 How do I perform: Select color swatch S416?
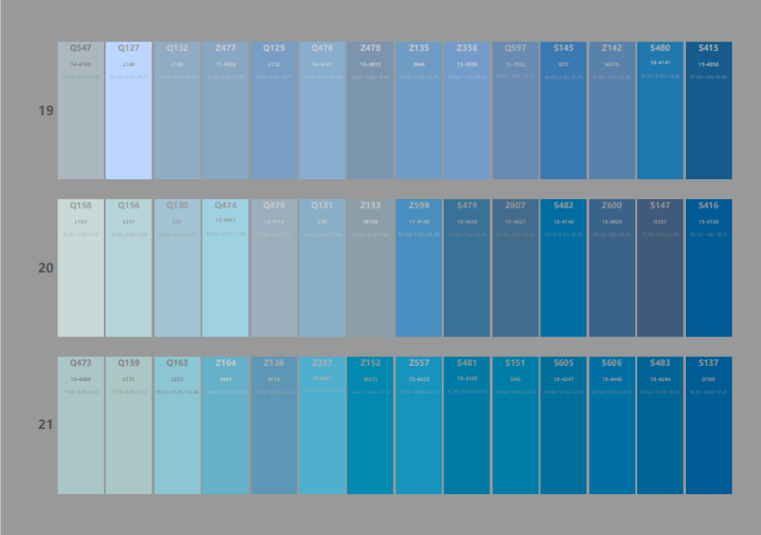pyautogui.click(x=709, y=267)
